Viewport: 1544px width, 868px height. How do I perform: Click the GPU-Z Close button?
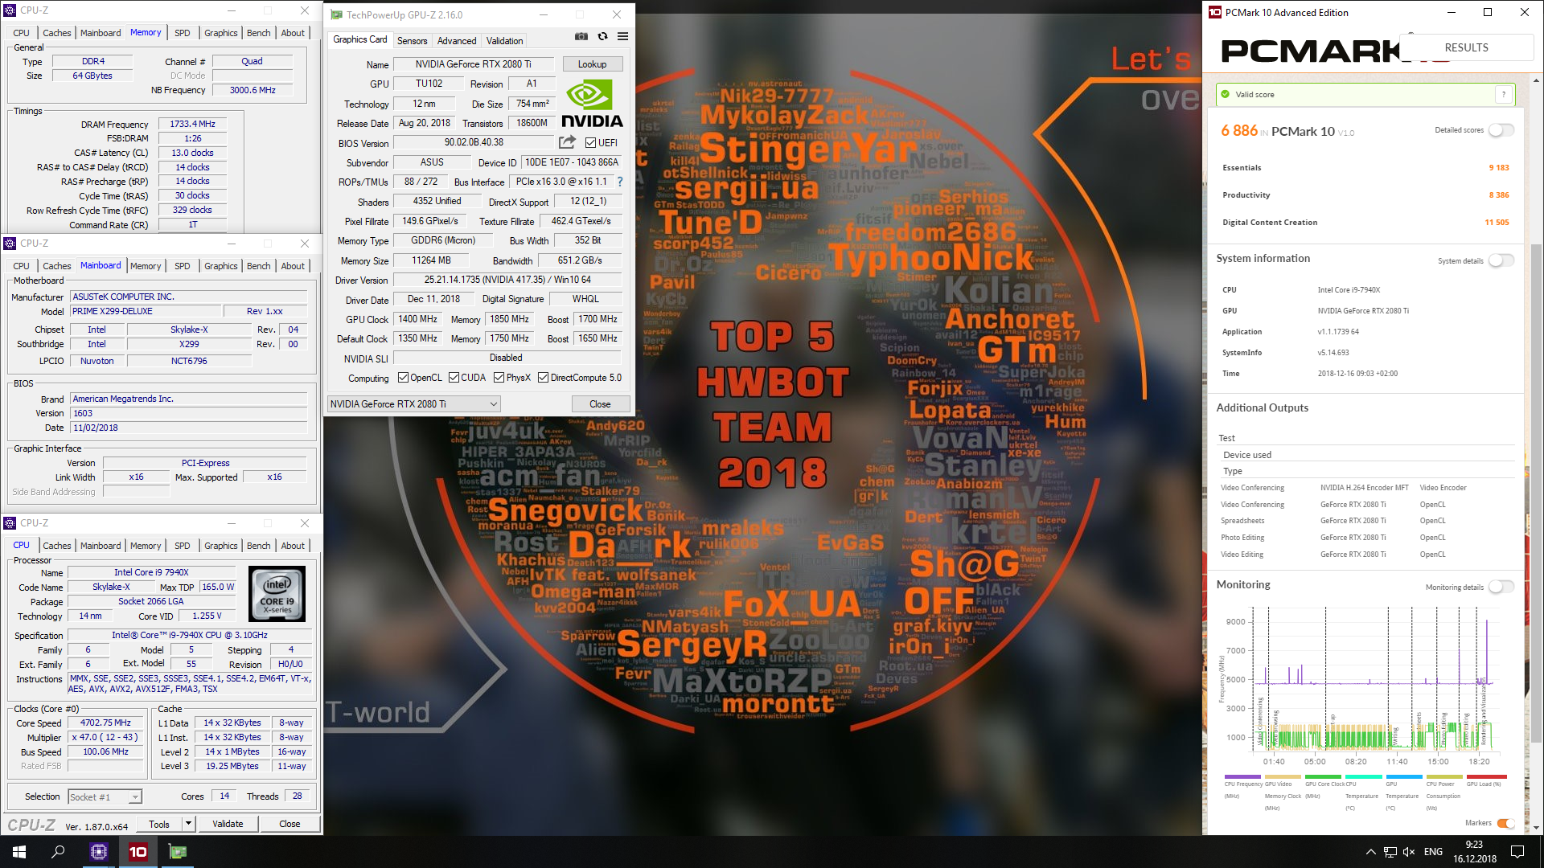[600, 404]
